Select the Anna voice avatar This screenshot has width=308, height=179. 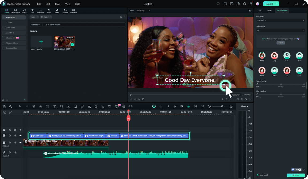pos(262,56)
